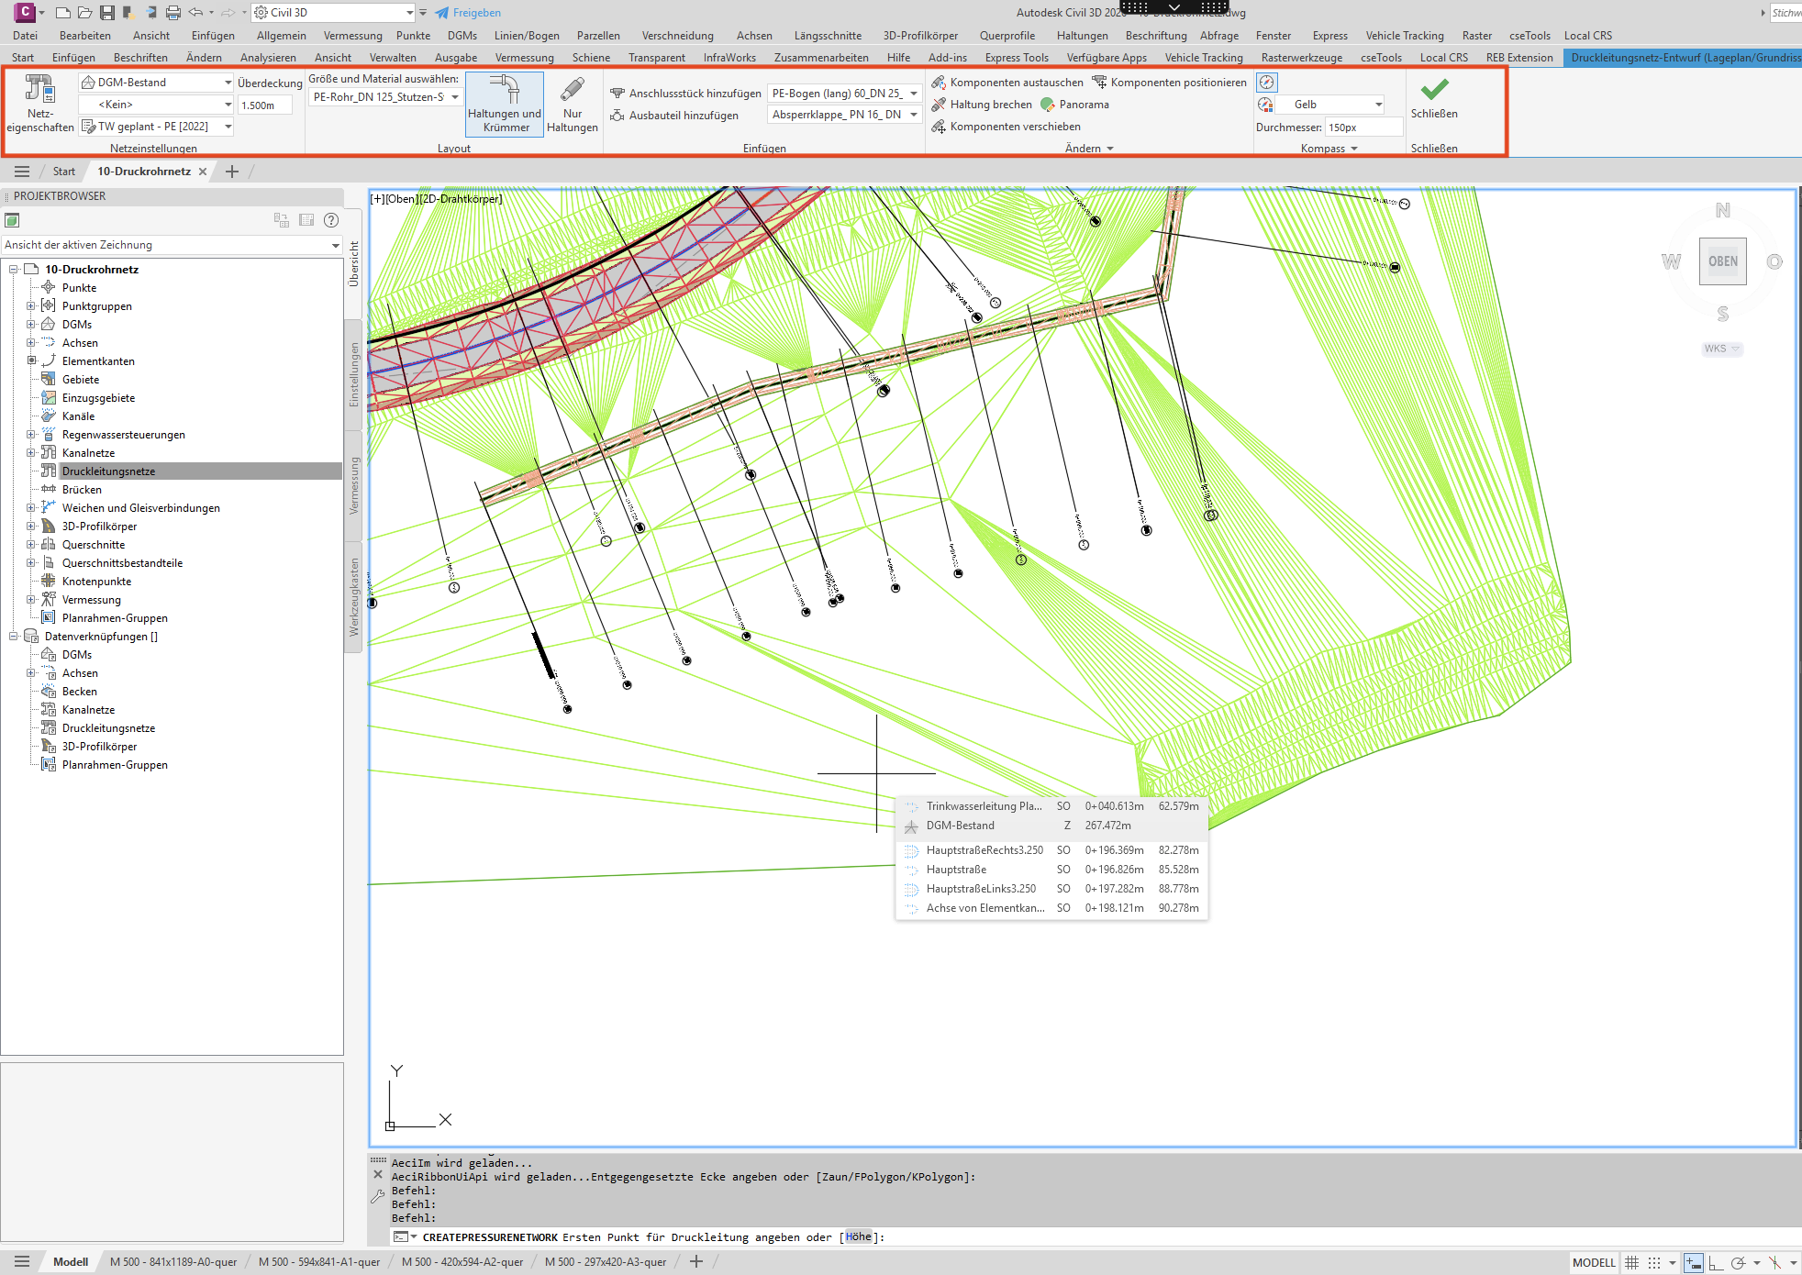
Task: Click Haltung brechen tool
Action: pos(982,105)
